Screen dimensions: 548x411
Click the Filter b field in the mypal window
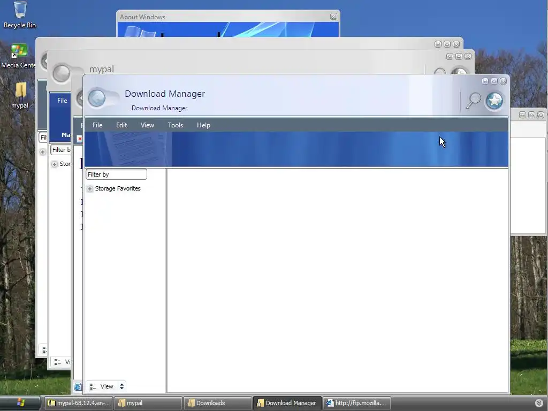61,150
